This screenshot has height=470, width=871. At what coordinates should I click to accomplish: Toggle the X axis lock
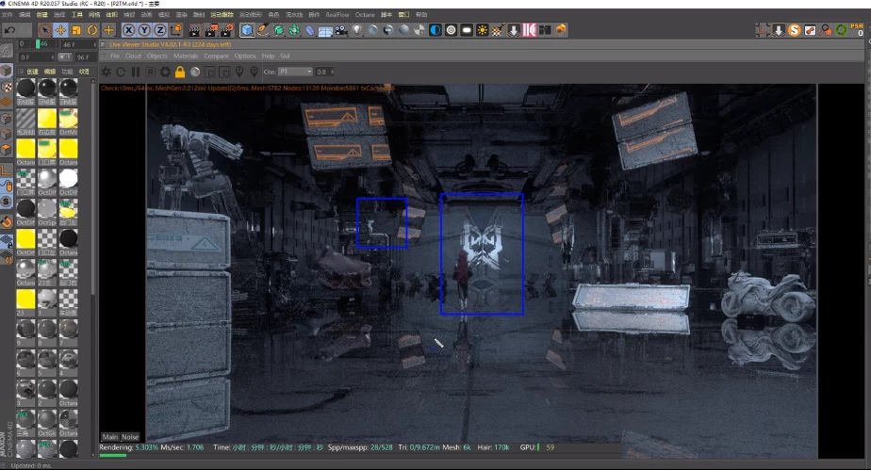pos(130,30)
